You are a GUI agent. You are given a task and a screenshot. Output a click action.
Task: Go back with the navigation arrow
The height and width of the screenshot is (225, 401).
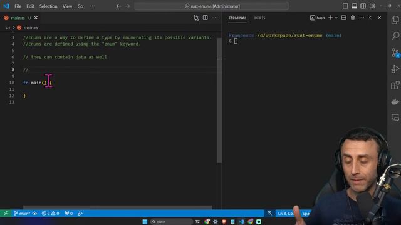click(118, 6)
